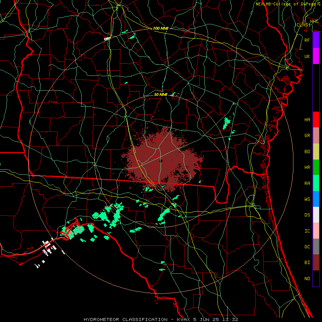The image size is (322, 322).
Task: Click the gray GC legend swatch
Action: coord(316,247)
